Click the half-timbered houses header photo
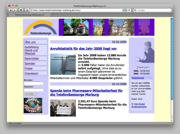180x134 pixels. pyautogui.click(x=121, y=27)
